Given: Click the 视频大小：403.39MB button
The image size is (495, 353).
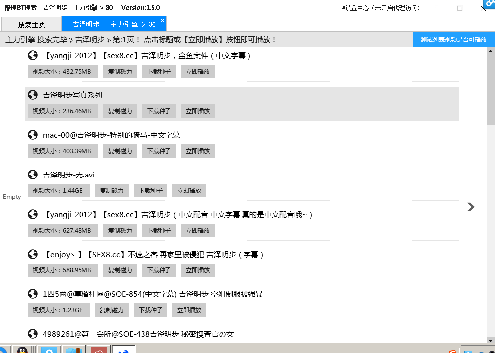Looking at the screenshot, I should point(63,151).
